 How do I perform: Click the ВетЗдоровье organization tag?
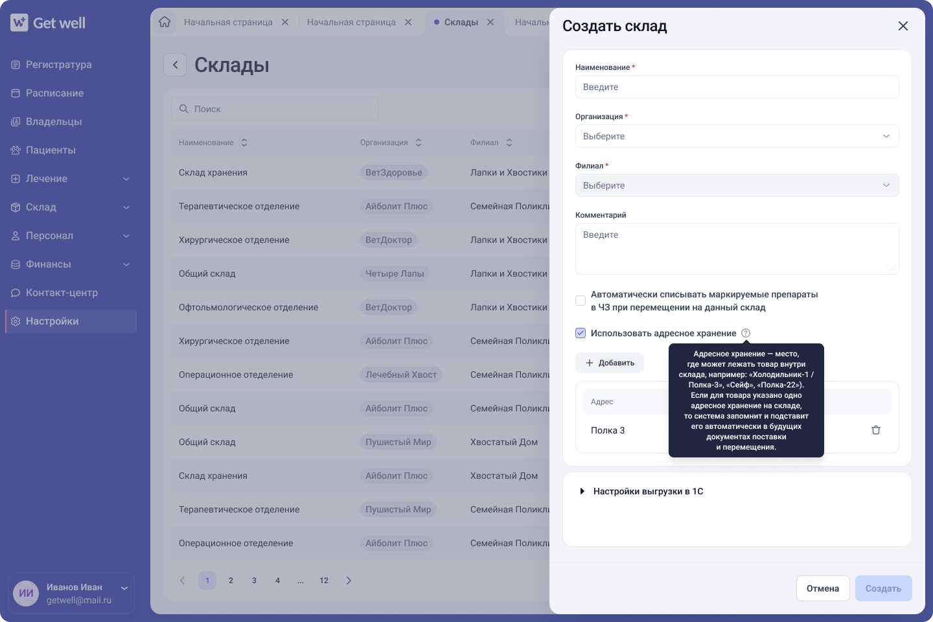tap(394, 172)
